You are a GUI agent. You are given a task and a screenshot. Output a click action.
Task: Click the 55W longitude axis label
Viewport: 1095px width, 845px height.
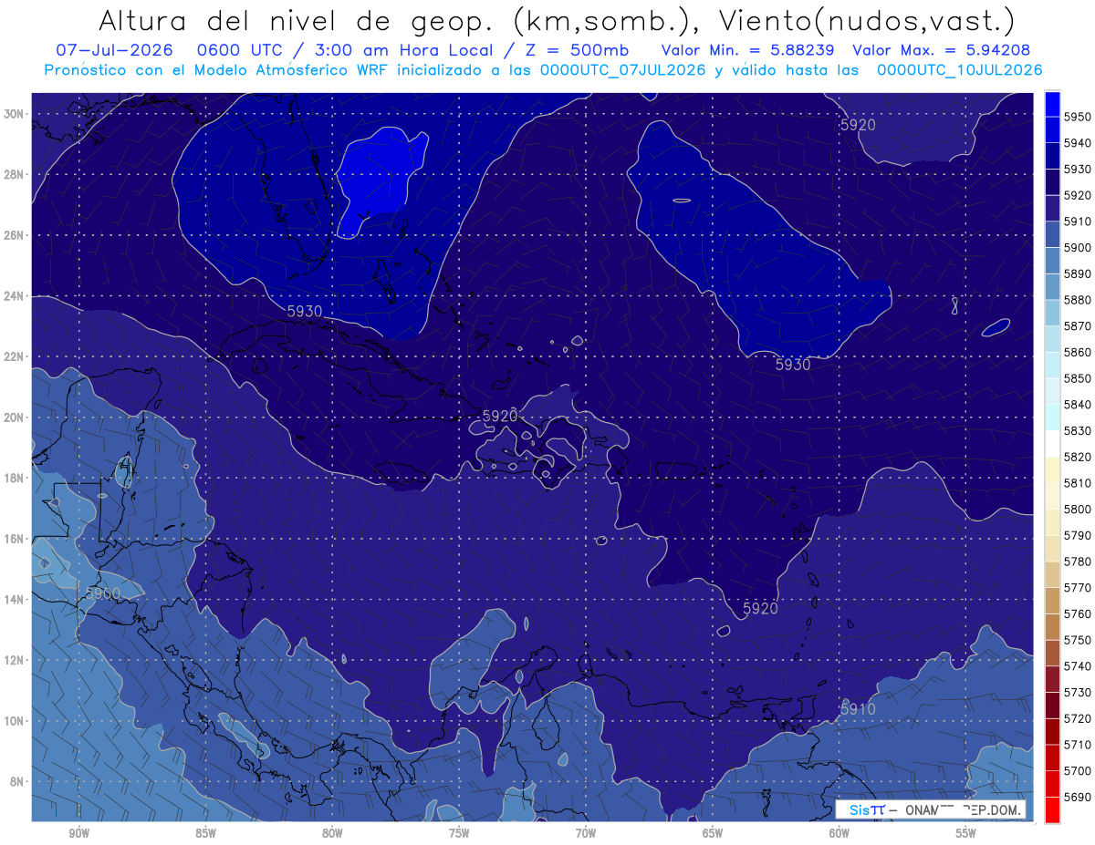pos(966,833)
